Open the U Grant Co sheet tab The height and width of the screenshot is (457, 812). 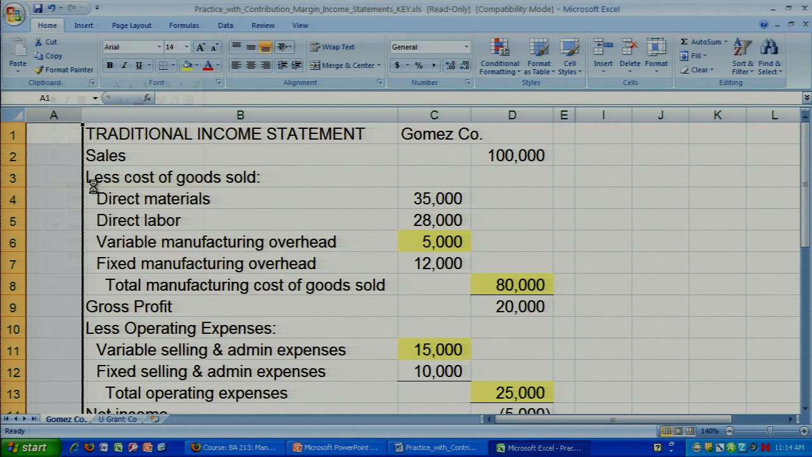(117, 420)
